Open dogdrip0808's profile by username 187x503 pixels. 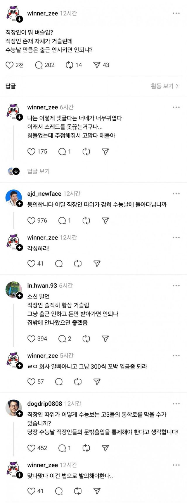tap(44, 404)
